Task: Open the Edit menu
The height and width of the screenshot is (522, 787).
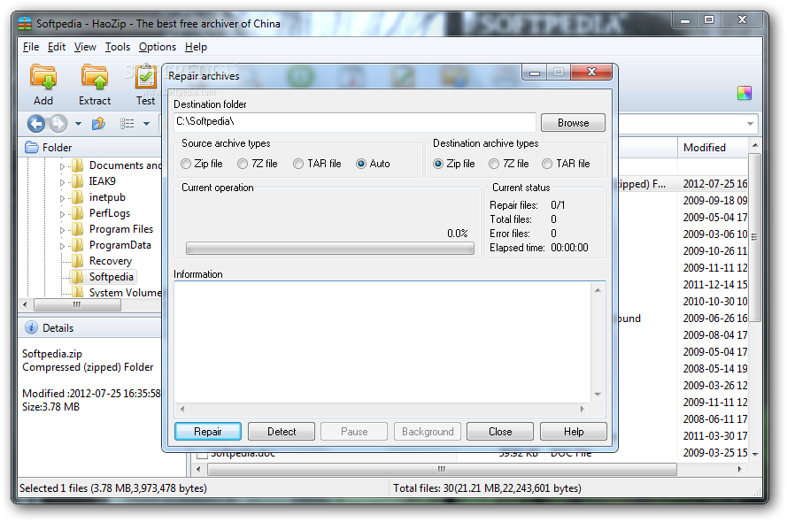Action: click(57, 47)
